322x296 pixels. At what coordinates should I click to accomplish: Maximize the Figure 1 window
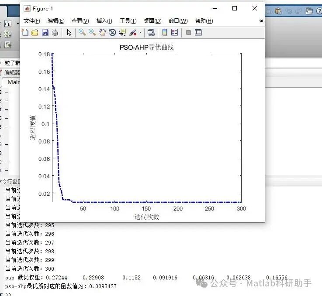pos(235,8)
